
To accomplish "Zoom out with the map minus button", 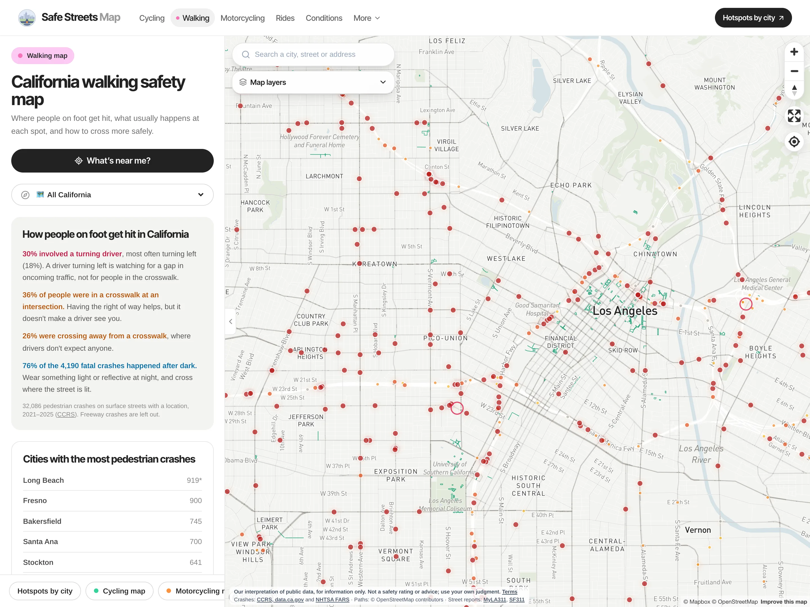I will pos(794,71).
